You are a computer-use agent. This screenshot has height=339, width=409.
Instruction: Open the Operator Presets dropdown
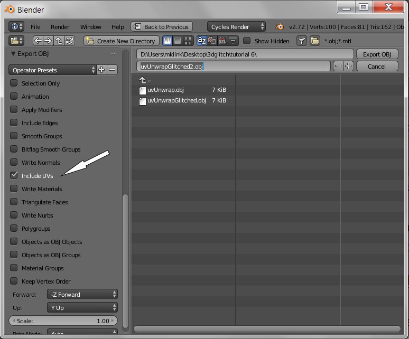52,70
